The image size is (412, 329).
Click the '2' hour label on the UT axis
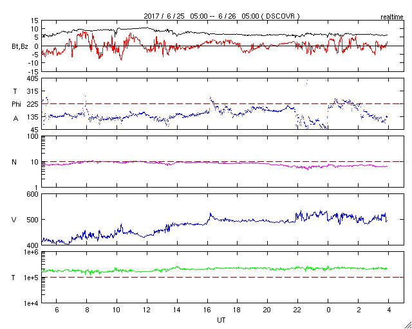359,310
